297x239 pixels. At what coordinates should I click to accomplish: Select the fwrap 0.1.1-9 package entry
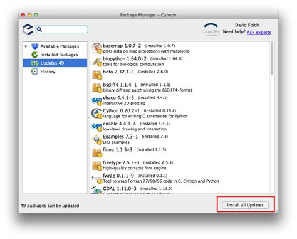(180, 178)
